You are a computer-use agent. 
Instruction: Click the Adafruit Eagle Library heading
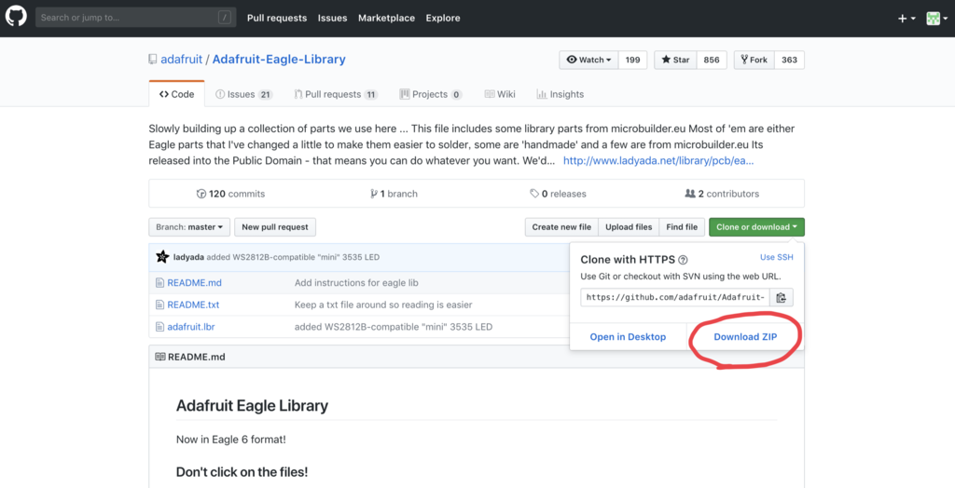pyautogui.click(x=252, y=406)
